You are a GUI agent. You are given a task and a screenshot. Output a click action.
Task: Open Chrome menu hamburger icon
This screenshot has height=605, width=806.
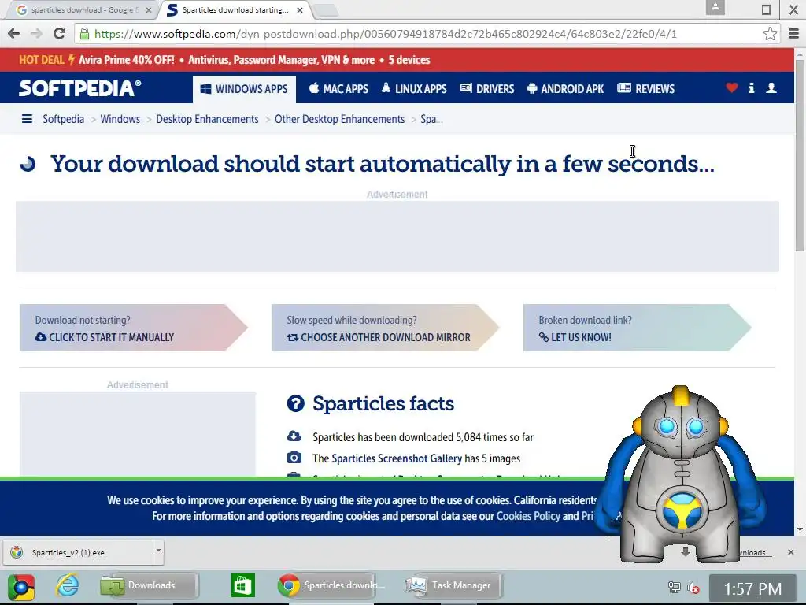[793, 34]
